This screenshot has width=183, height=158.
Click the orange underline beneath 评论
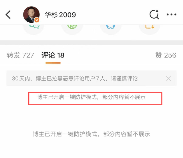pyautogui.click(x=53, y=63)
